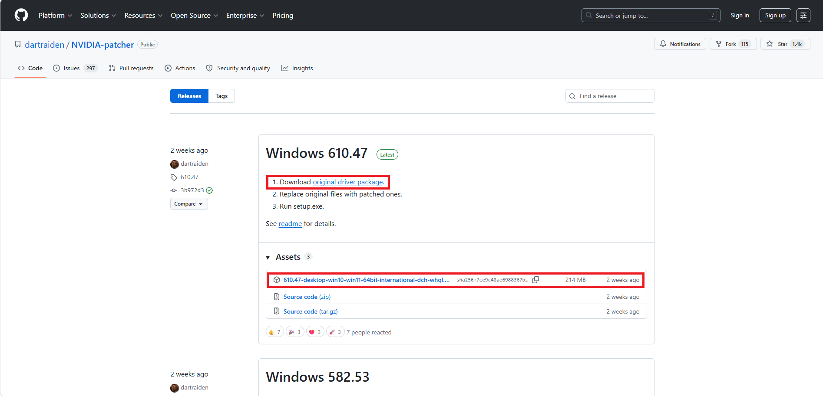Open the Windows 582.53 release title

[x=317, y=377]
